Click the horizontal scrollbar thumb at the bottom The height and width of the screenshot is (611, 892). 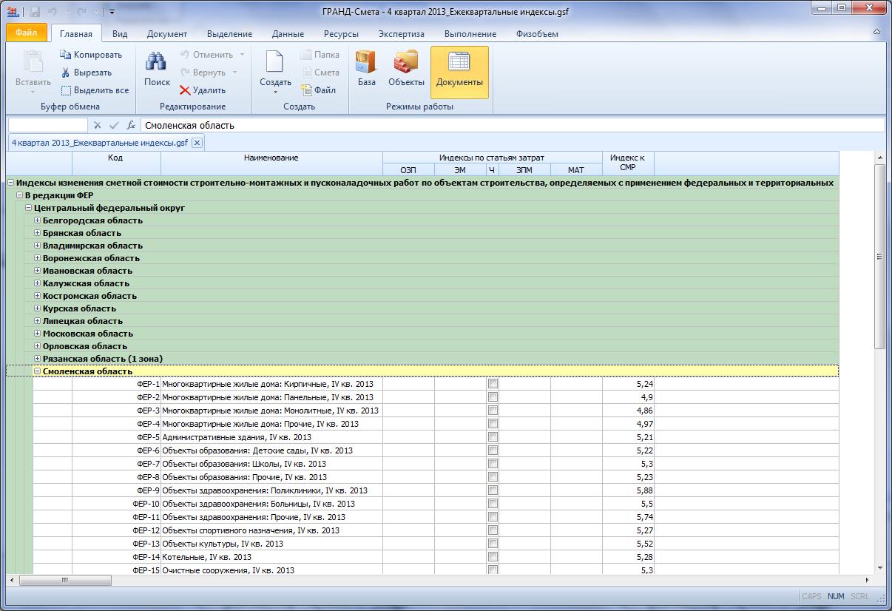tap(65, 580)
